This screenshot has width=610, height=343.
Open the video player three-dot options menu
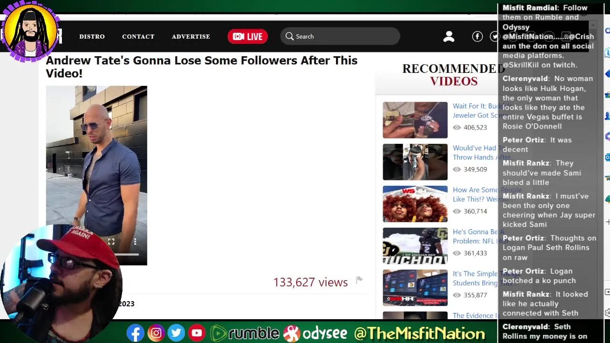coord(135,242)
